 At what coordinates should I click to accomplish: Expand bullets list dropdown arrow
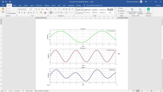point(53,9)
